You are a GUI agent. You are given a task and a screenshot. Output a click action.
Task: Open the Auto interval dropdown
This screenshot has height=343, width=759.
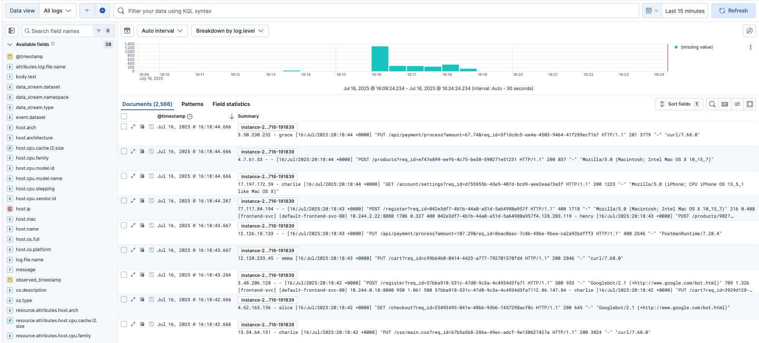pyautogui.click(x=162, y=31)
